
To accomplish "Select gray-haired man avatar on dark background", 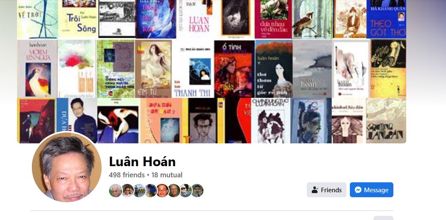I will (174, 191).
